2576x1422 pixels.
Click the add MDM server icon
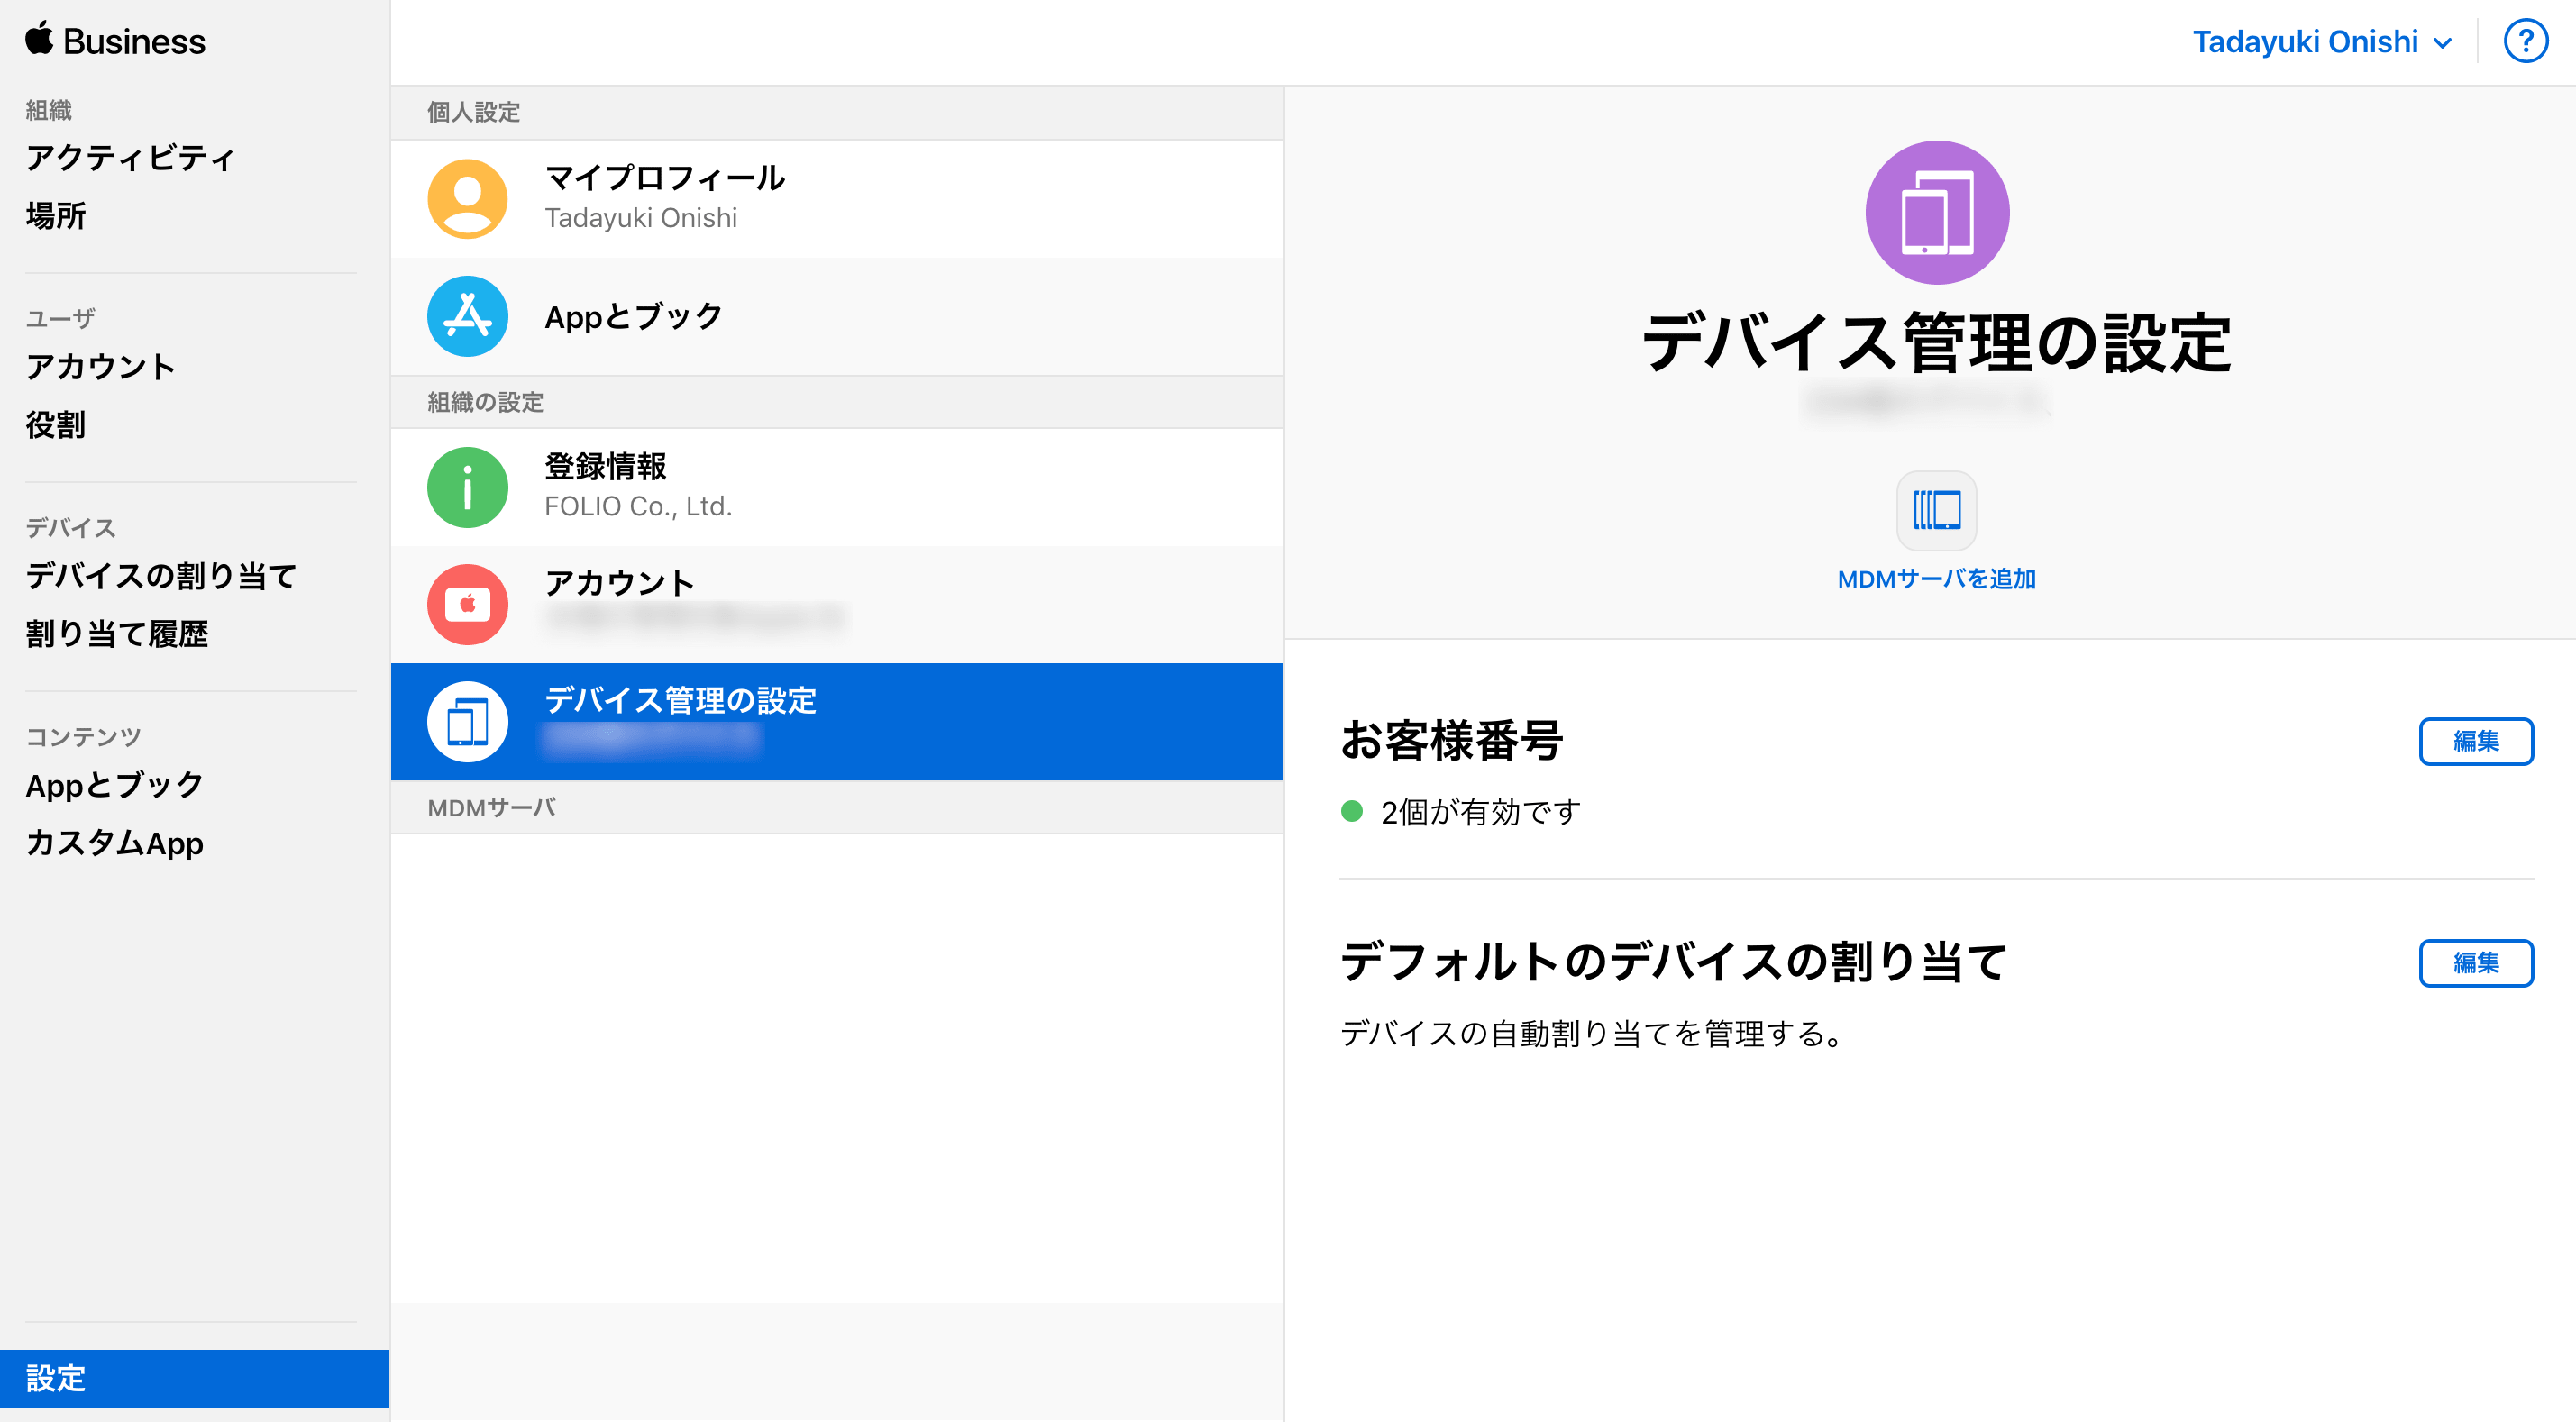(1936, 510)
